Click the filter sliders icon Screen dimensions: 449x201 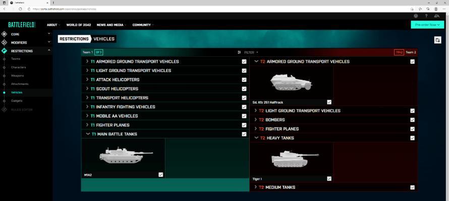click(x=240, y=52)
